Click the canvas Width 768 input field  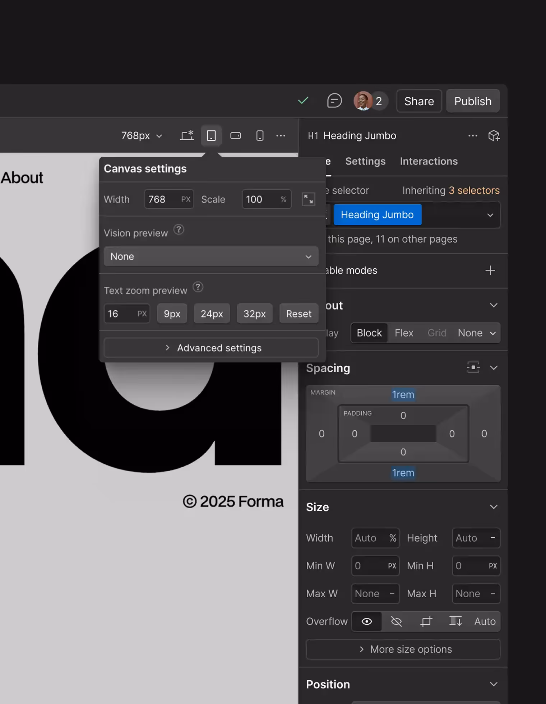point(169,199)
